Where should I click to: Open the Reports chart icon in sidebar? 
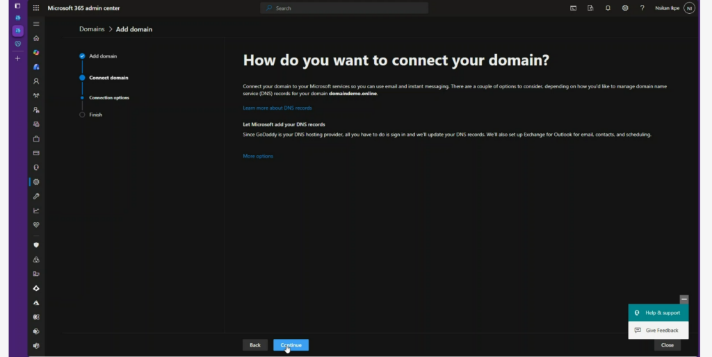[x=36, y=210]
